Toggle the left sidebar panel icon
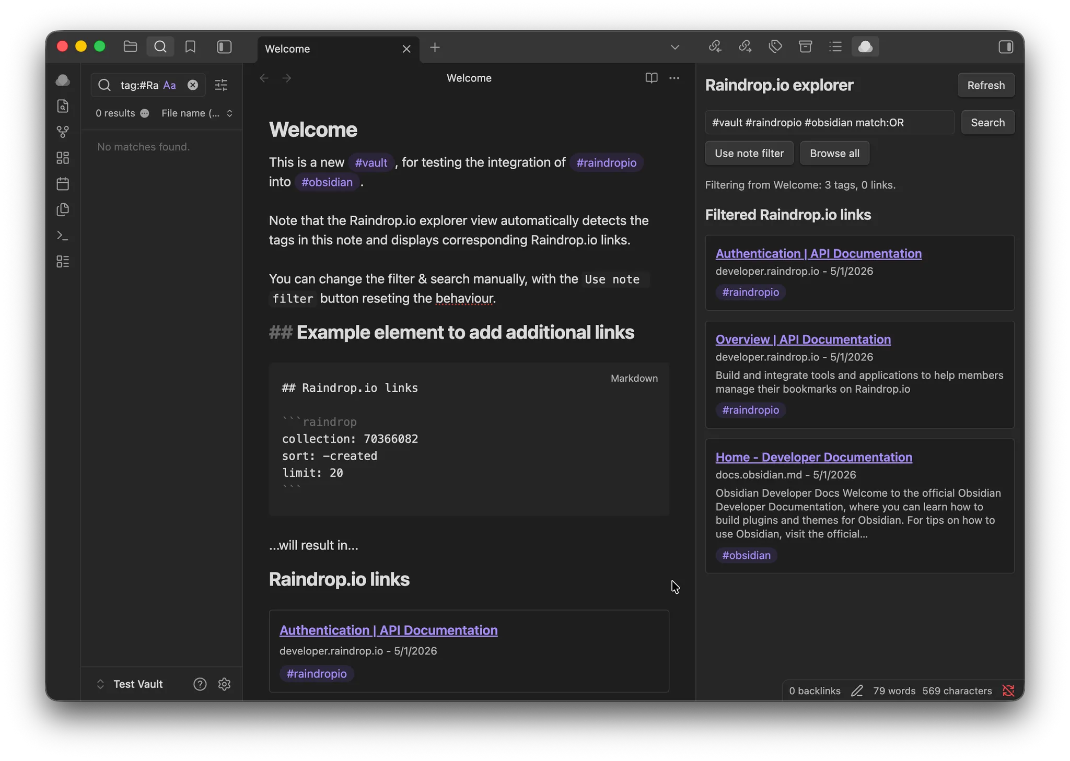1070x761 pixels. 224,47
